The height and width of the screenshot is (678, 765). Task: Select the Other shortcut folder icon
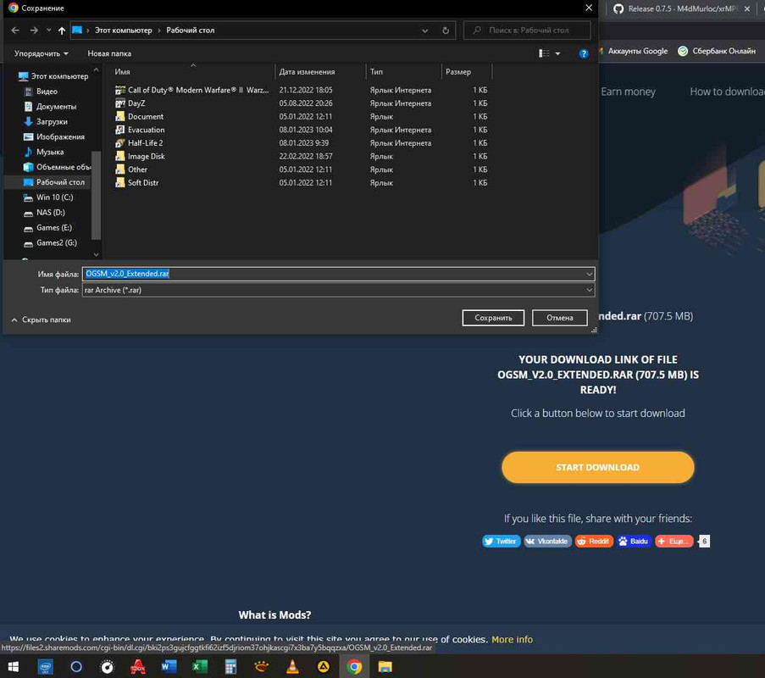[x=120, y=169]
